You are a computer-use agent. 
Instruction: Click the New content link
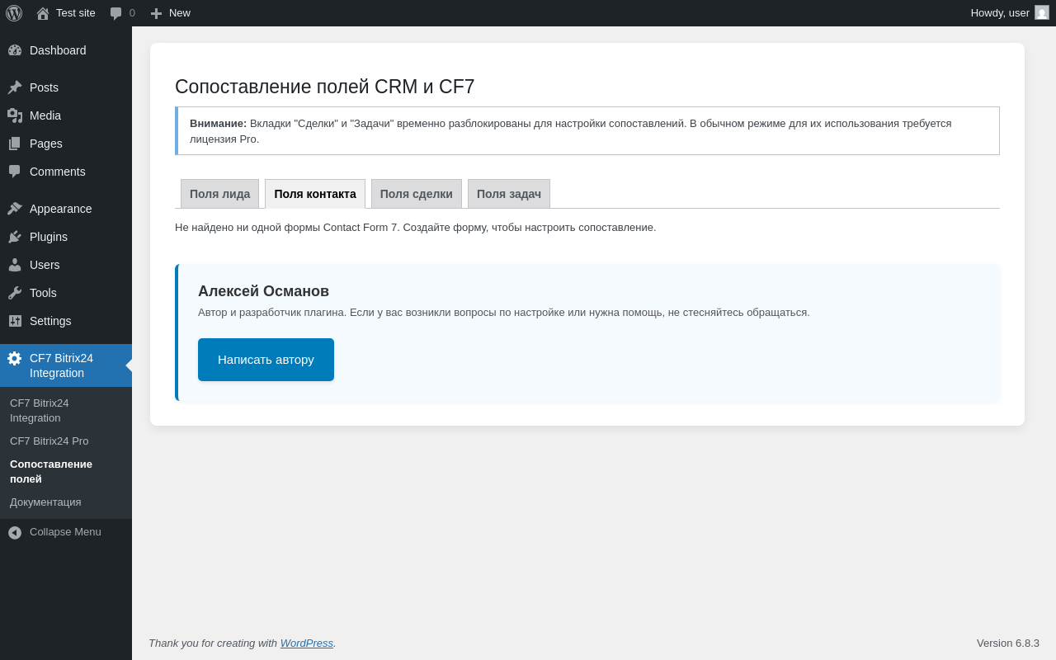(x=170, y=13)
